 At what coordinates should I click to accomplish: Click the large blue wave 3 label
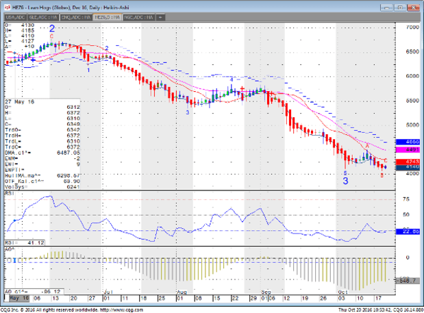tap(345, 181)
